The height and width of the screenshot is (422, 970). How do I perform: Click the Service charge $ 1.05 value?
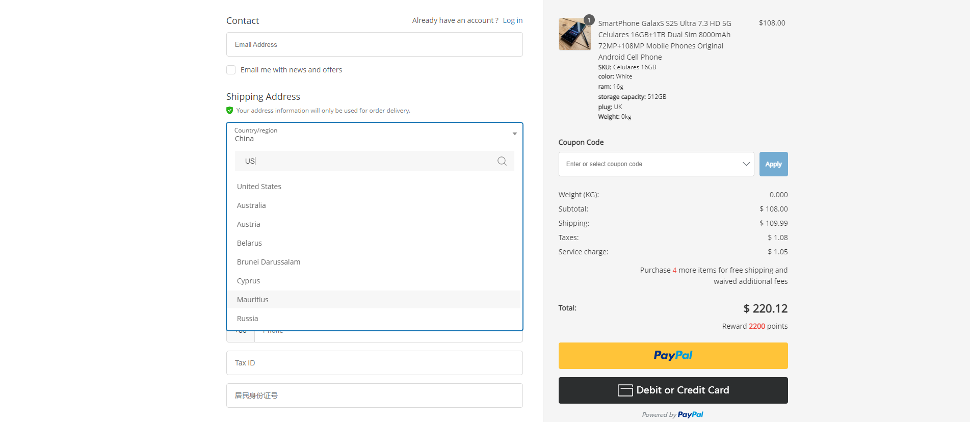778,252
